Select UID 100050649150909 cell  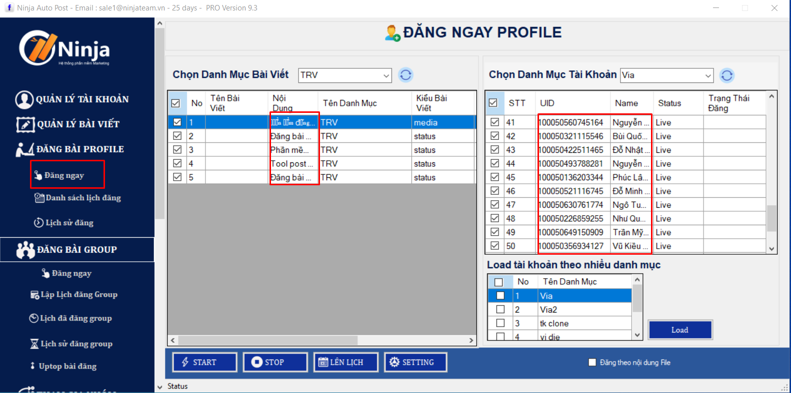pos(572,232)
